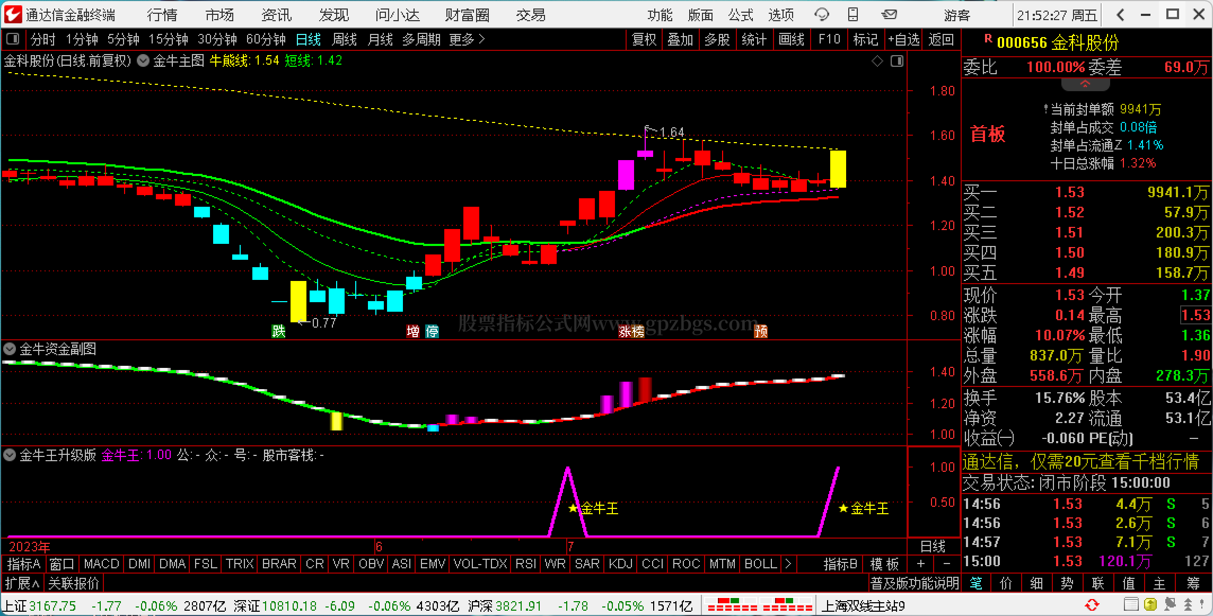The image size is (1213, 616).
Task: Click the 停 marker below the chart
Action: pos(432,331)
